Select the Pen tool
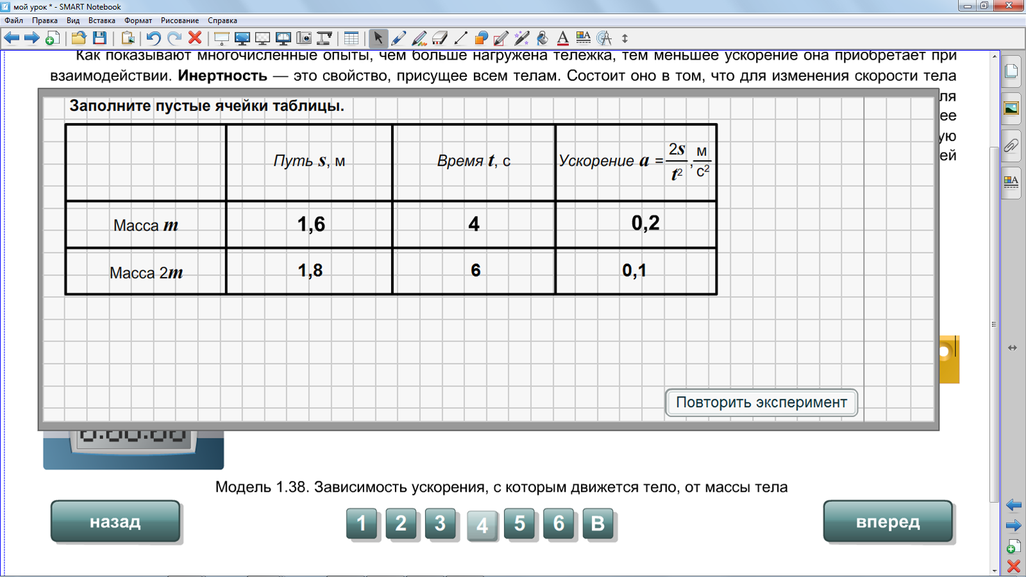Viewport: 1026px width, 577px height. point(399,38)
